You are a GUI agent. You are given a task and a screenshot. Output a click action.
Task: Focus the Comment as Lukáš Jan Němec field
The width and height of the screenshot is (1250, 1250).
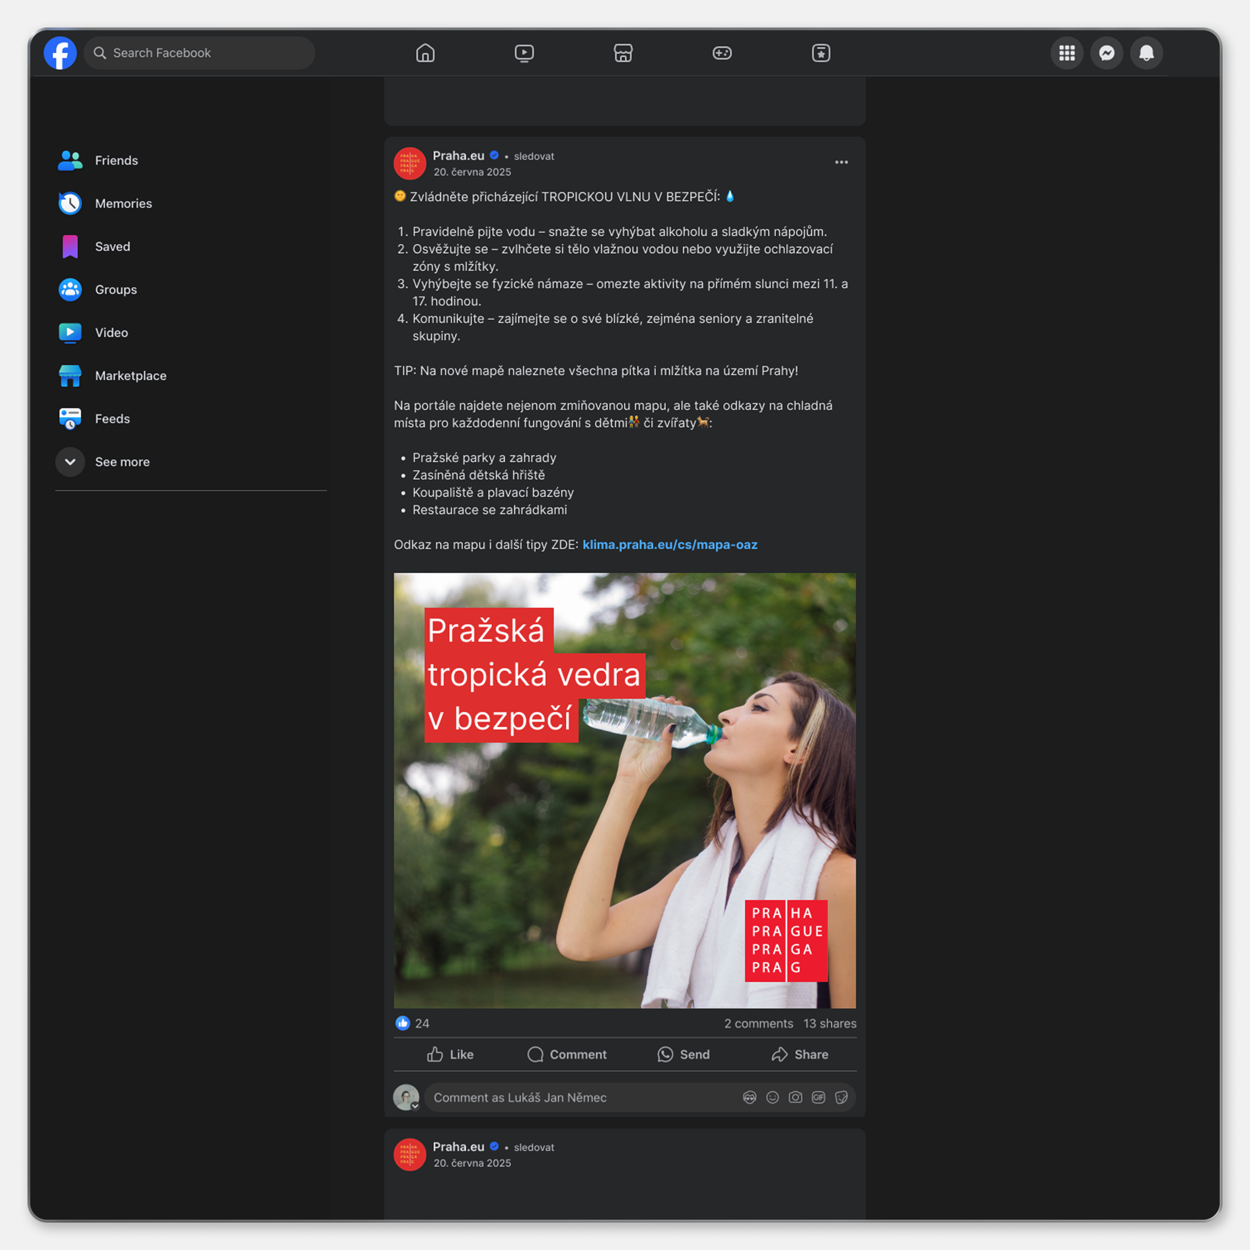pos(640,1097)
